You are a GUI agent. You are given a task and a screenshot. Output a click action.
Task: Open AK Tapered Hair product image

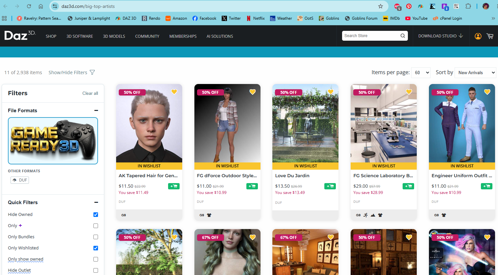[x=149, y=123]
